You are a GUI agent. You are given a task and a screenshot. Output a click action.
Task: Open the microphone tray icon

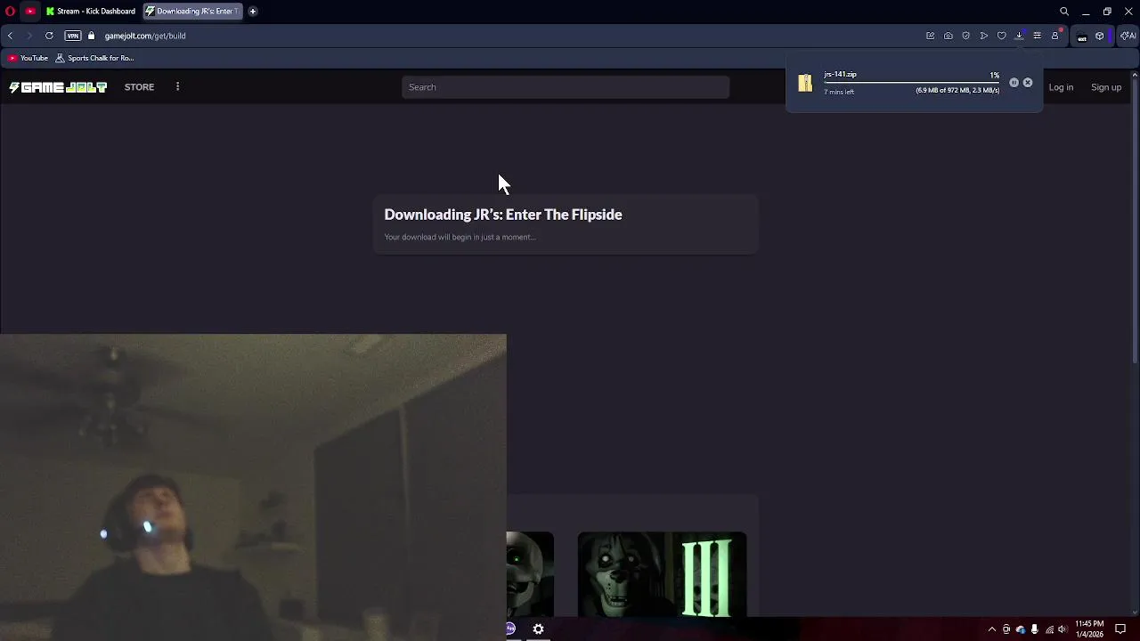click(1034, 629)
